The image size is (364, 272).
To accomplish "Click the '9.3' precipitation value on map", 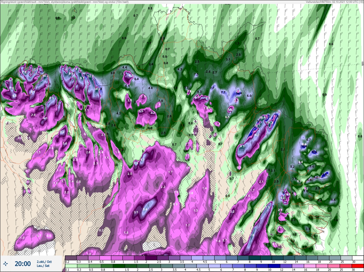I will (x=242, y=147).
